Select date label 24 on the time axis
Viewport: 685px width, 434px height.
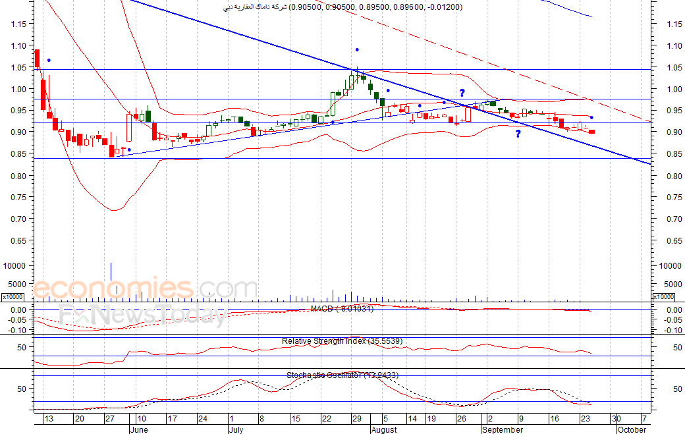pyautogui.click(x=203, y=419)
